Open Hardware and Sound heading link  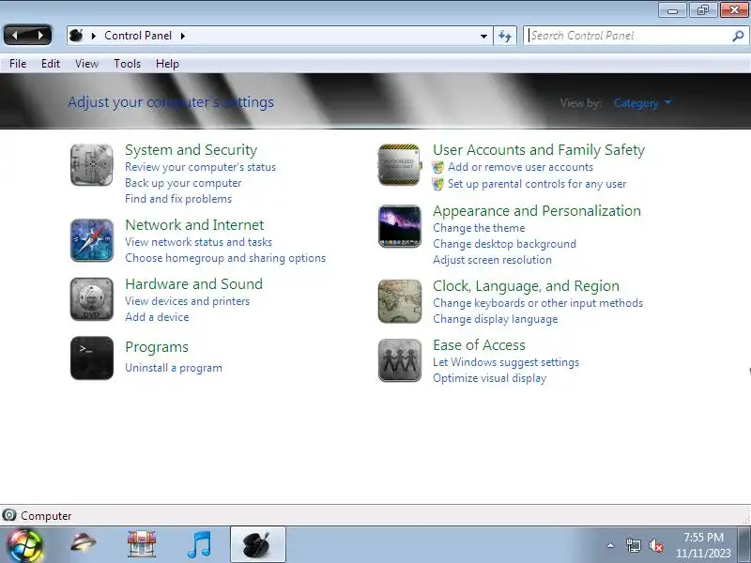[x=193, y=284]
